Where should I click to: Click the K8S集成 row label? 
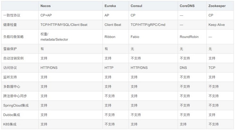pos(10,124)
